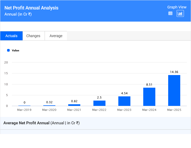The width and height of the screenshot is (191, 148).
Task: Toggle the Value series legend label
Action: coord(15,50)
